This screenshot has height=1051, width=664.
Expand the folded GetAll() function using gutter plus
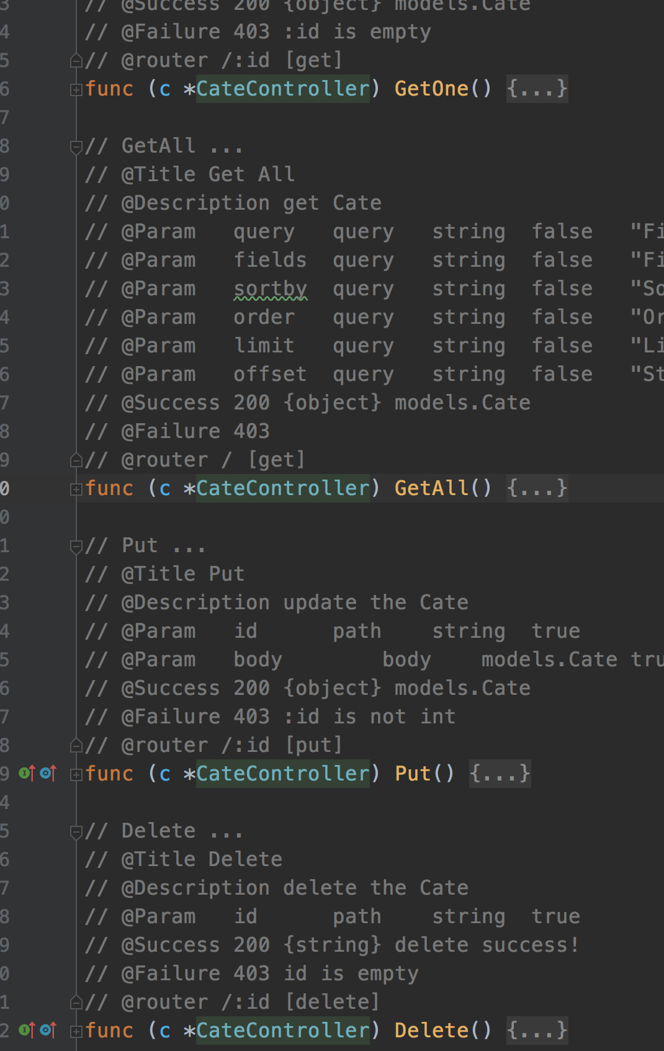pyautogui.click(x=76, y=490)
